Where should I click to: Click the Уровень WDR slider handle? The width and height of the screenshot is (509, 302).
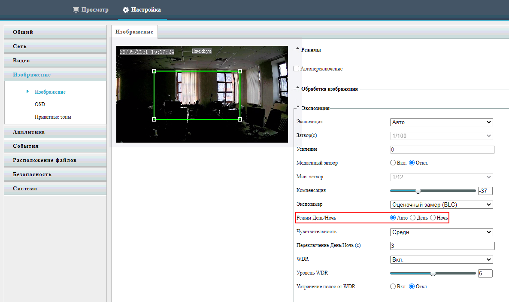(x=433, y=273)
